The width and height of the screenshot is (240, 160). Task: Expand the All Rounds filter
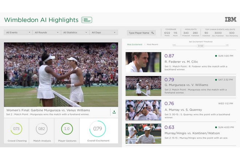click(x=46, y=32)
